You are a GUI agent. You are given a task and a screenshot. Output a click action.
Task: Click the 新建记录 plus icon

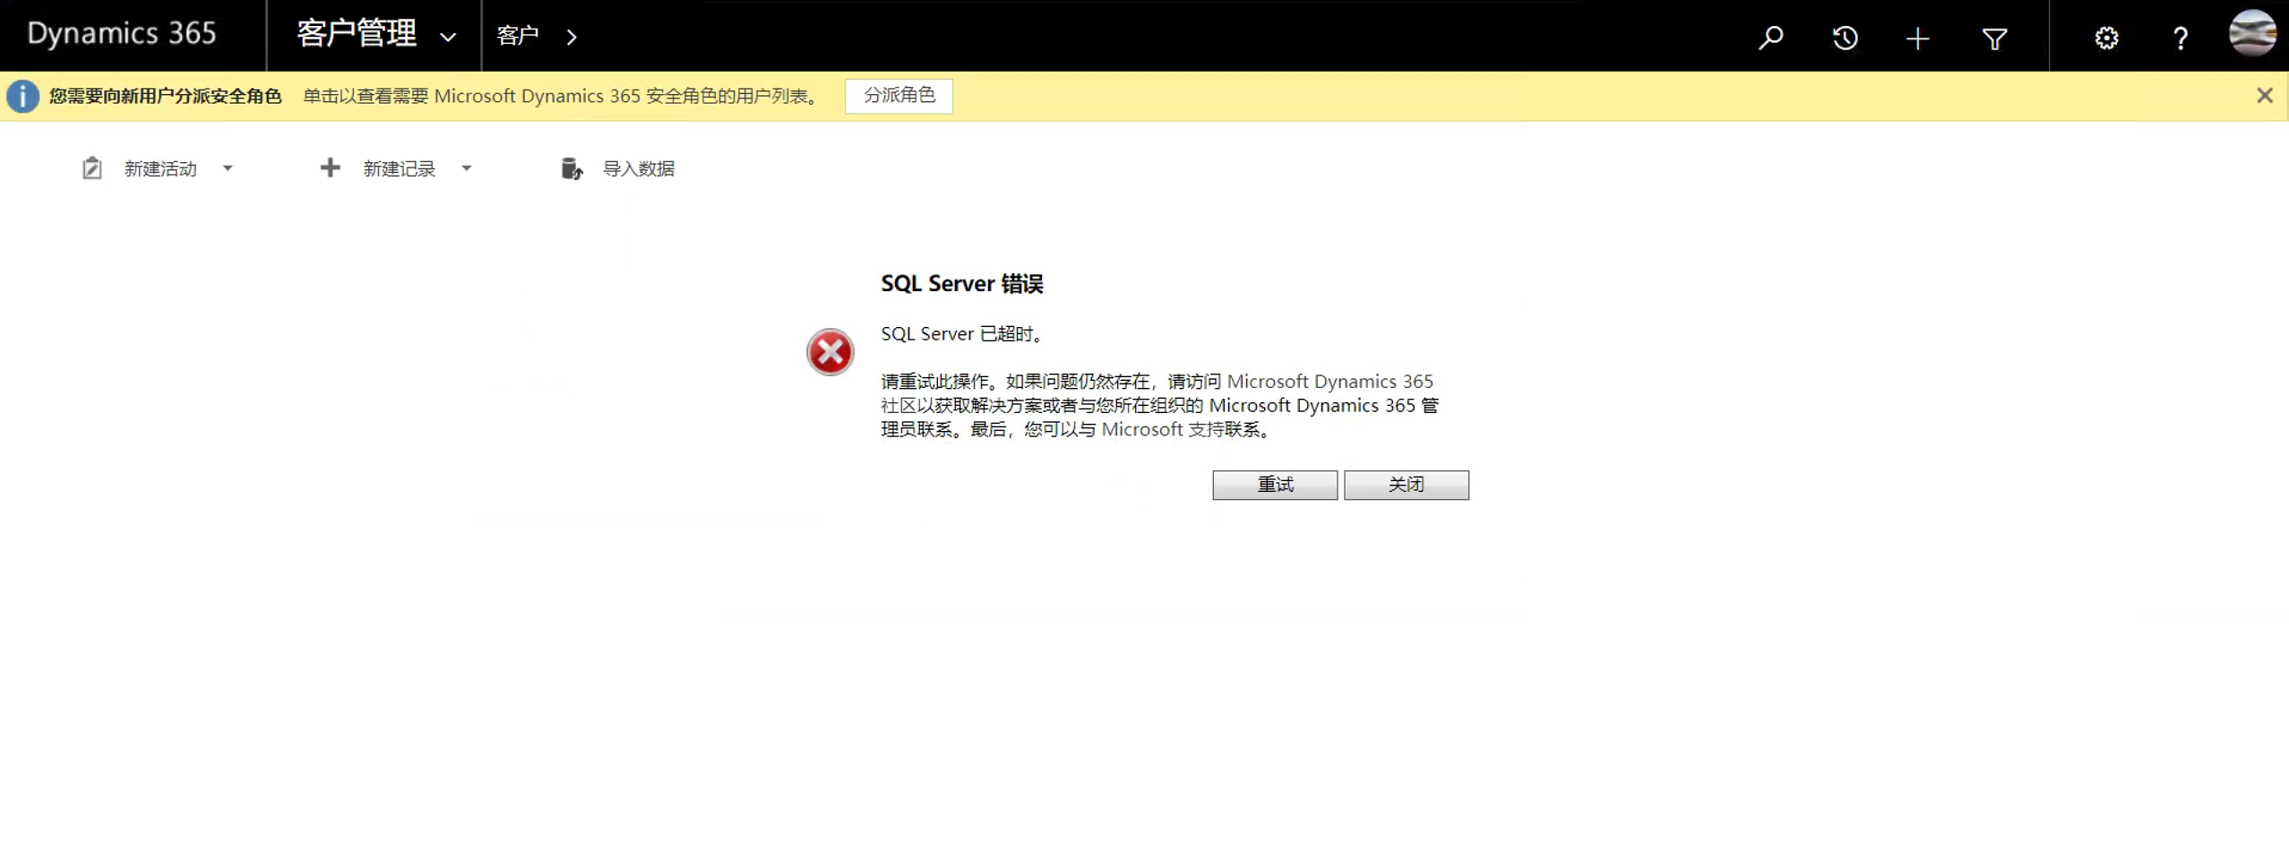[330, 168]
